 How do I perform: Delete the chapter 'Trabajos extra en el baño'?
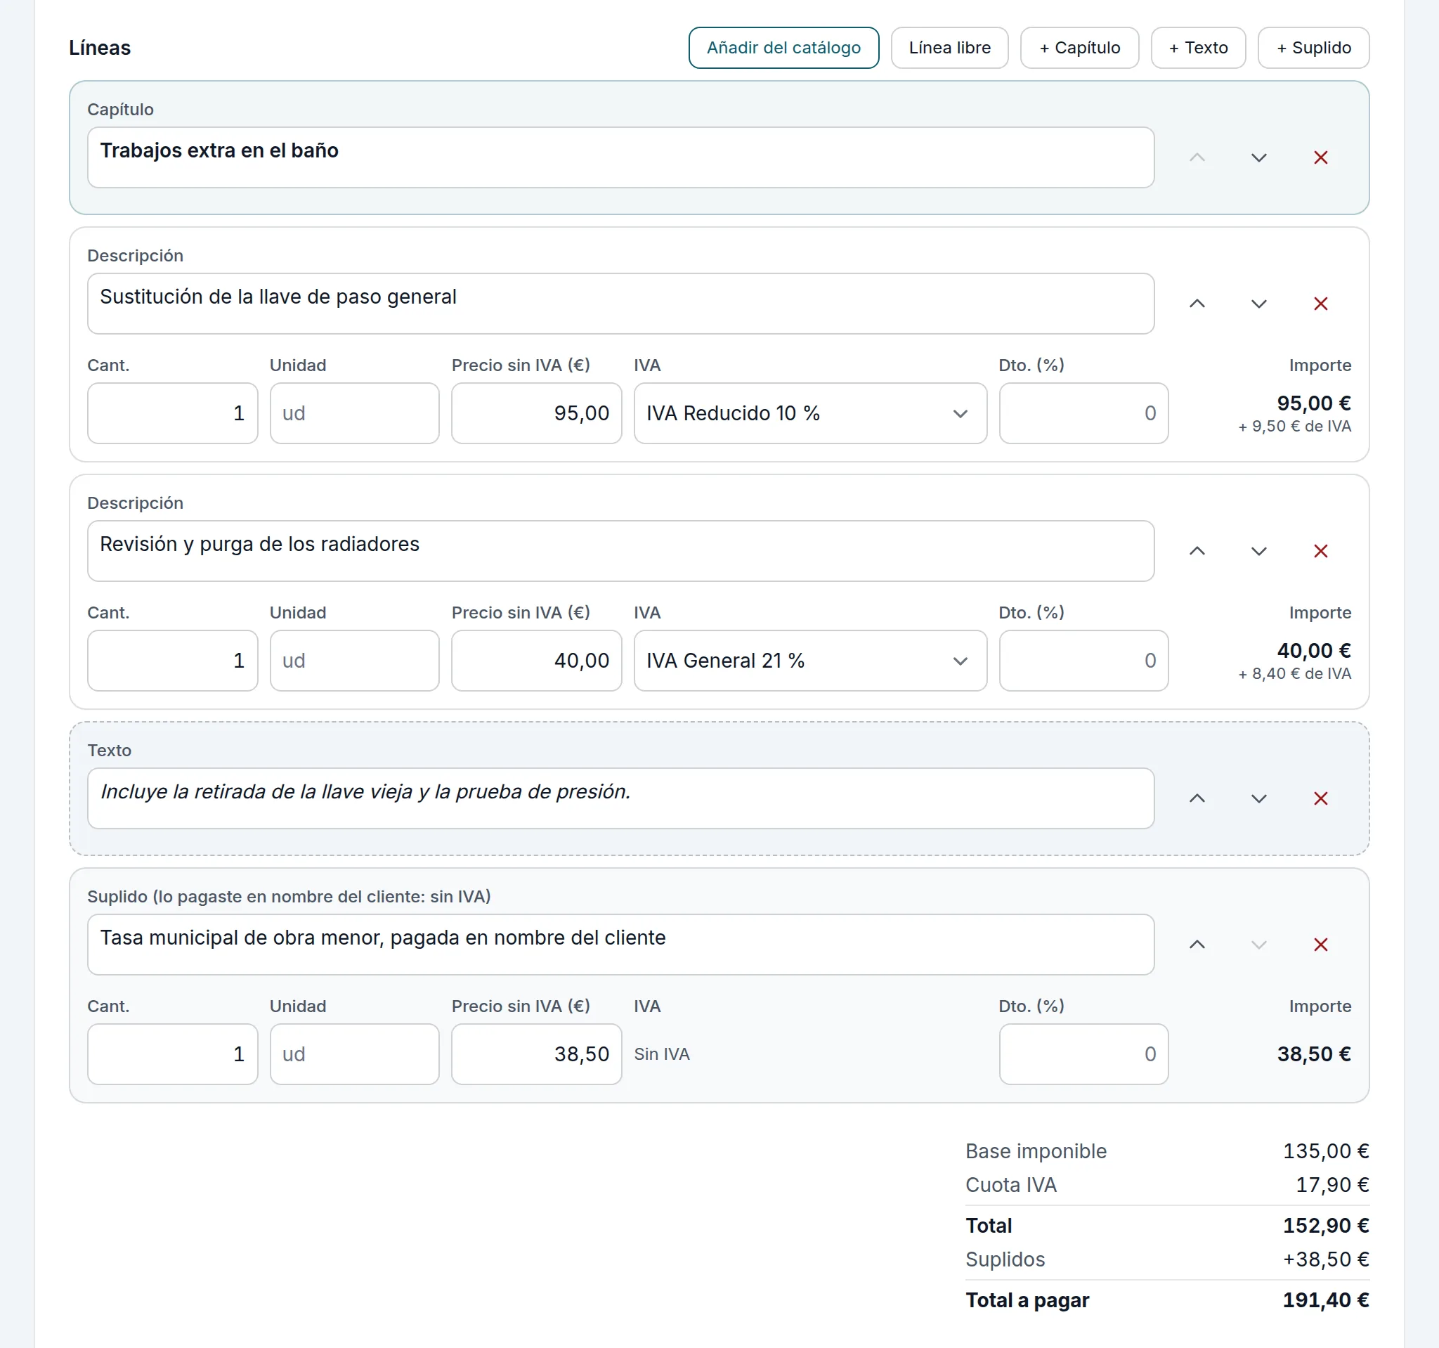1320,158
